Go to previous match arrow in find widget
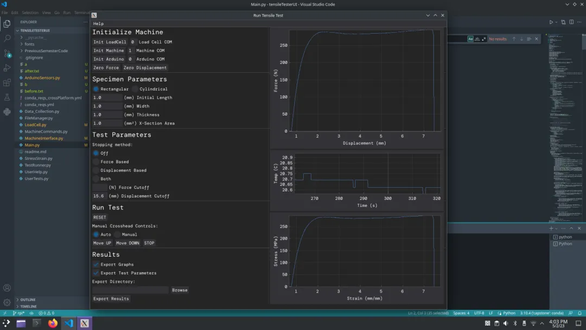 coord(514,39)
